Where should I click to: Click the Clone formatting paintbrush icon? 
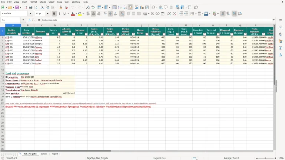(x=61, y=7)
